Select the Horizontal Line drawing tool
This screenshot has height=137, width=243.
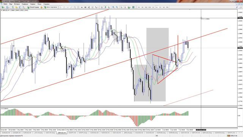[68, 7]
